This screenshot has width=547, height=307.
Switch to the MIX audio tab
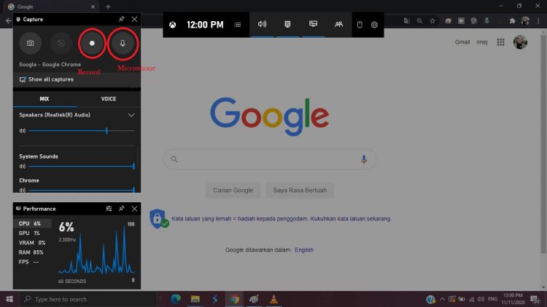click(x=44, y=99)
